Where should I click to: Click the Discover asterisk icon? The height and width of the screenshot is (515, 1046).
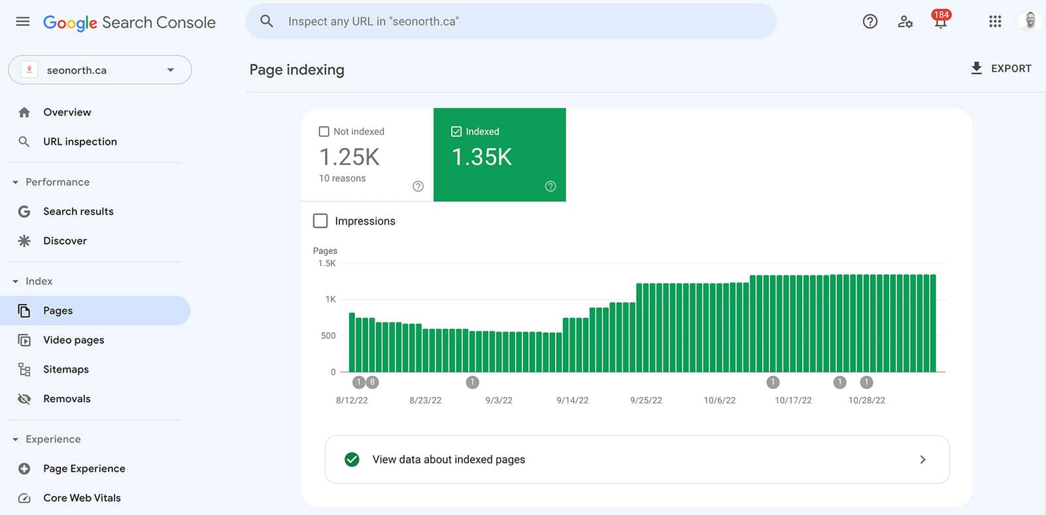click(24, 241)
